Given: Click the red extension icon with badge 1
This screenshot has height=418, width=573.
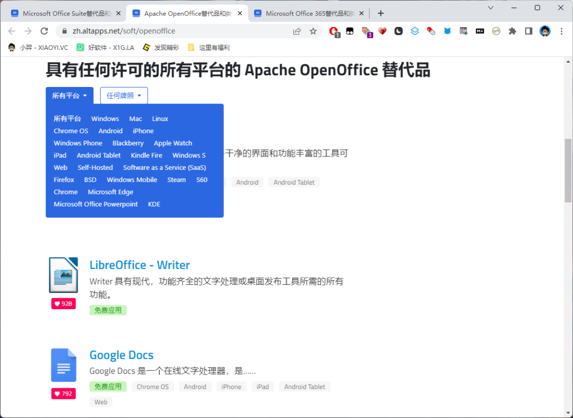Looking at the screenshot, I should (x=334, y=31).
